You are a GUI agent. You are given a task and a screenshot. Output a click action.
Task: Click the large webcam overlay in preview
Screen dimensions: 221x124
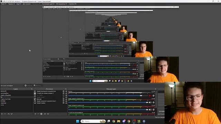(193, 103)
